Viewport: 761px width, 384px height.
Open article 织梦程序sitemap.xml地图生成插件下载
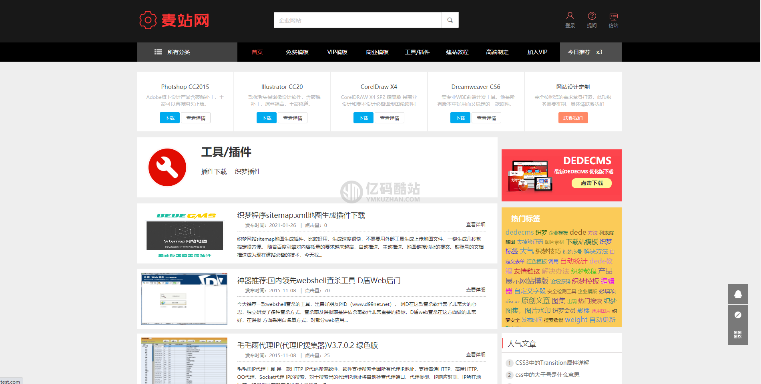[x=301, y=215]
